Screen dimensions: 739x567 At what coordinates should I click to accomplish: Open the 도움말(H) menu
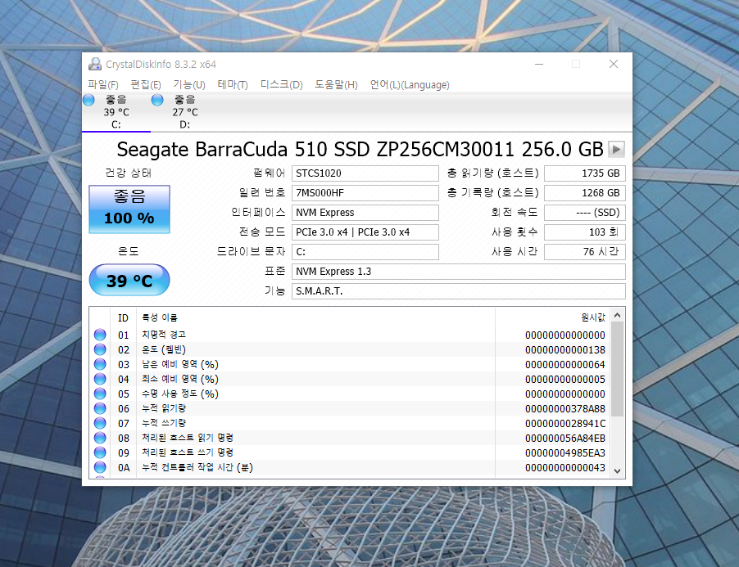pos(336,85)
